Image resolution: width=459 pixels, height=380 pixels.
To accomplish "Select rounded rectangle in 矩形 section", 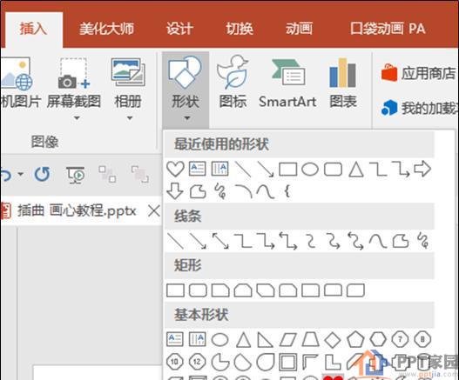I will 198,290.
